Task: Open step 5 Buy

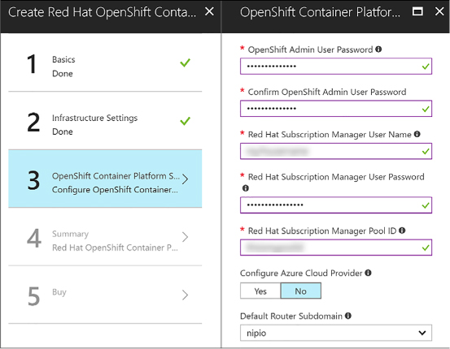Action: [x=105, y=295]
